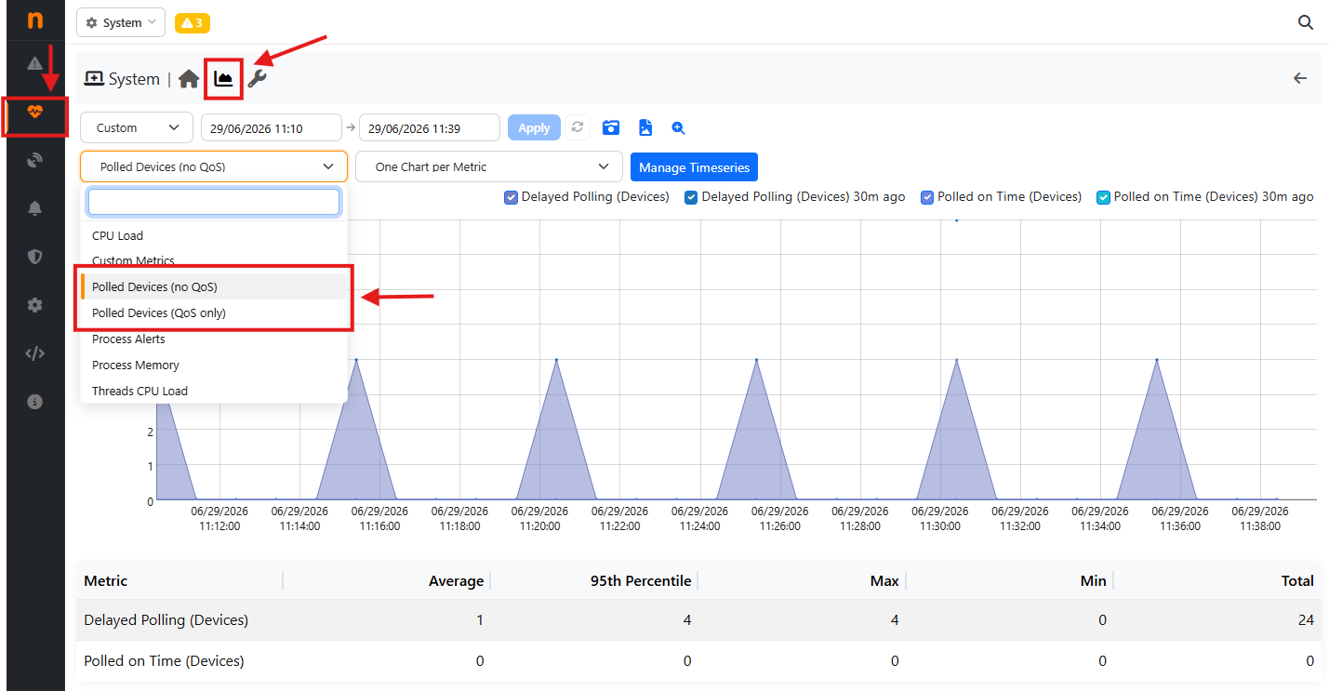Image resolution: width=1329 pixels, height=691 pixels.
Task: Click the zoom-in magnifier icon
Action: click(x=678, y=127)
